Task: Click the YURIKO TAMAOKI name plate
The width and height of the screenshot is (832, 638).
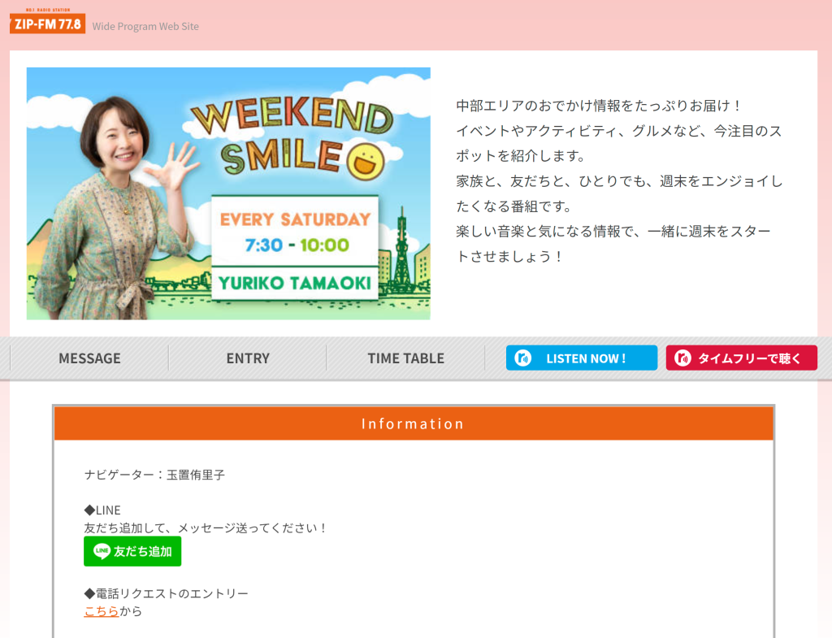Action: 295,283
